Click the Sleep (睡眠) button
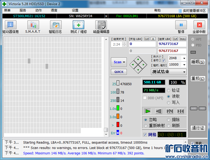Image resolution: width=210 pixels, height=160 pixels. (198, 62)
